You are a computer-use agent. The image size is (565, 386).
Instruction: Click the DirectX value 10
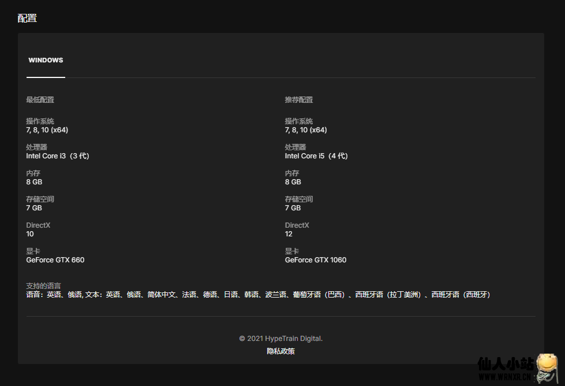click(30, 234)
